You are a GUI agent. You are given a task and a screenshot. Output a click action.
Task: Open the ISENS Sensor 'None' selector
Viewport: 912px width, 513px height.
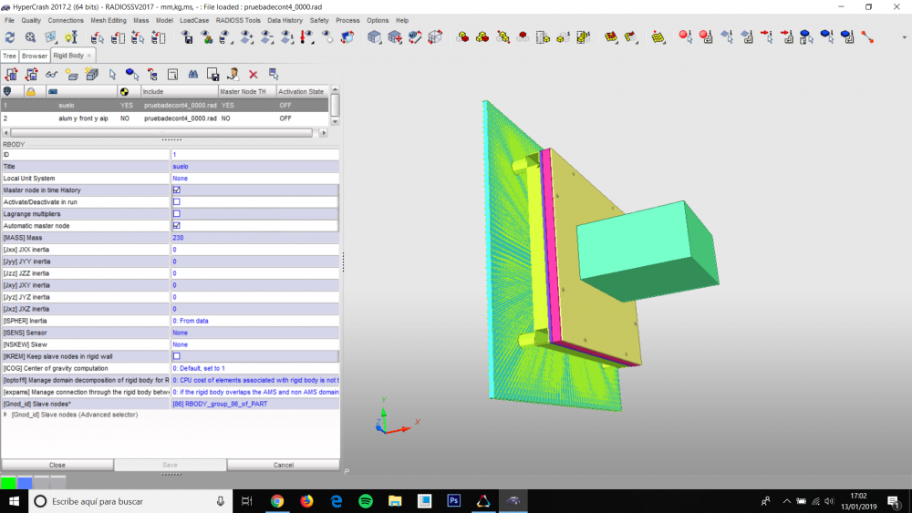(x=254, y=333)
